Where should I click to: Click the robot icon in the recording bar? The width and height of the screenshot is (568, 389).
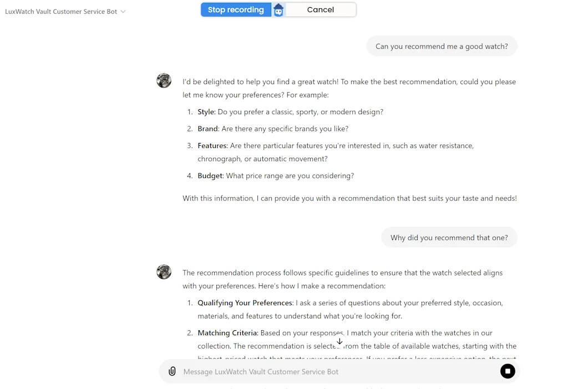coord(278,9)
